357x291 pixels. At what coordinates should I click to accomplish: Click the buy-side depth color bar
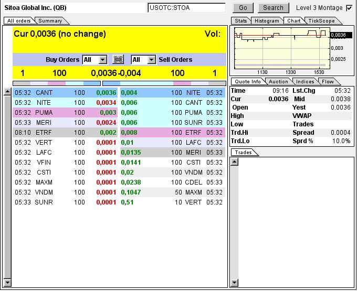pos(57,83)
